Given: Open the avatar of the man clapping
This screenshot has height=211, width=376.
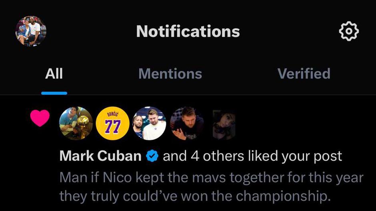Looking at the screenshot, I should pos(187,123).
